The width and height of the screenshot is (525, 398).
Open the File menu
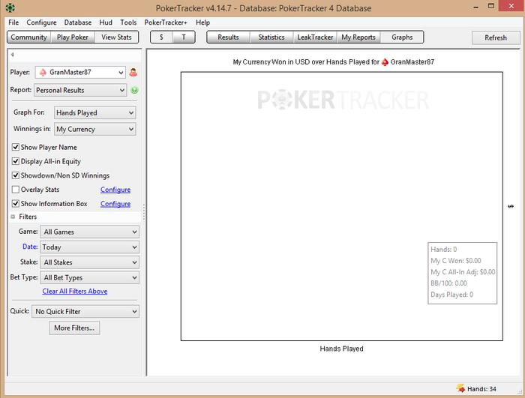point(13,22)
